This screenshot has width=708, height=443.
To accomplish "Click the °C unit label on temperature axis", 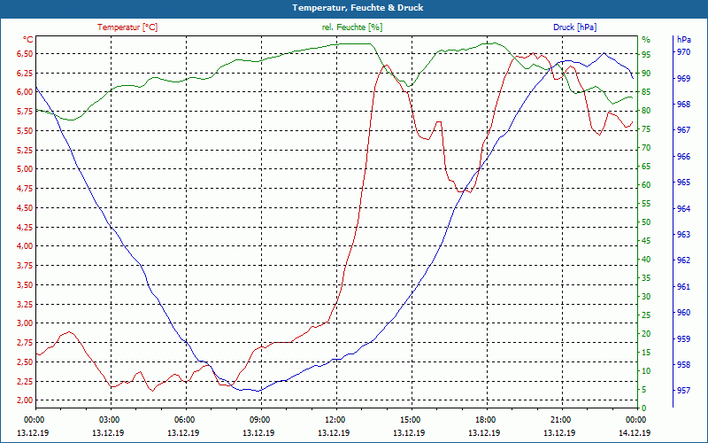I will (x=27, y=39).
